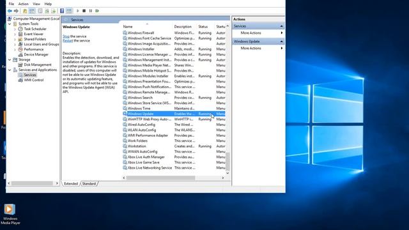Click the Stop Service square icon
This screenshot has width=409, height=230.
coord(84,11)
